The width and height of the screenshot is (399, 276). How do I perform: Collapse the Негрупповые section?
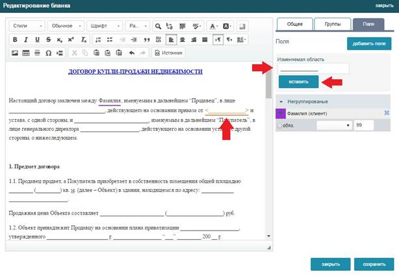(x=281, y=102)
